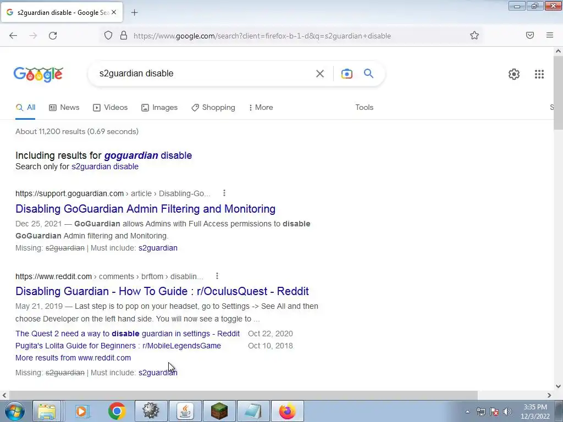Reload the current page
This screenshot has height=422, width=563.
tap(53, 36)
